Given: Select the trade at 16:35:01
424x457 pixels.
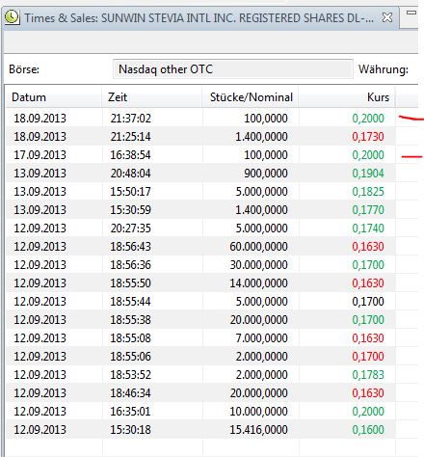Looking at the screenshot, I should coord(200,412).
